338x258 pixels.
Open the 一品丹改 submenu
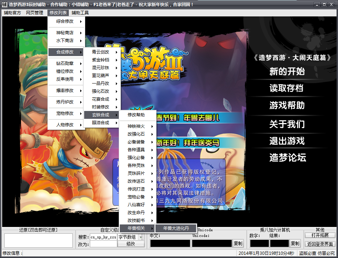tap(102, 84)
